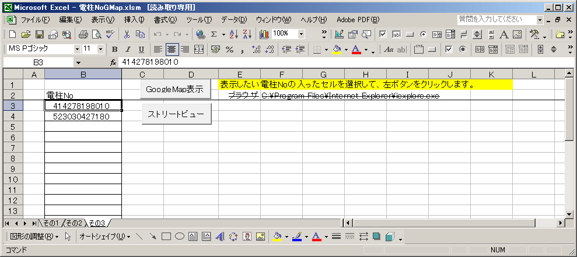
Task: Click the formula bar value field
Action: click(346, 62)
